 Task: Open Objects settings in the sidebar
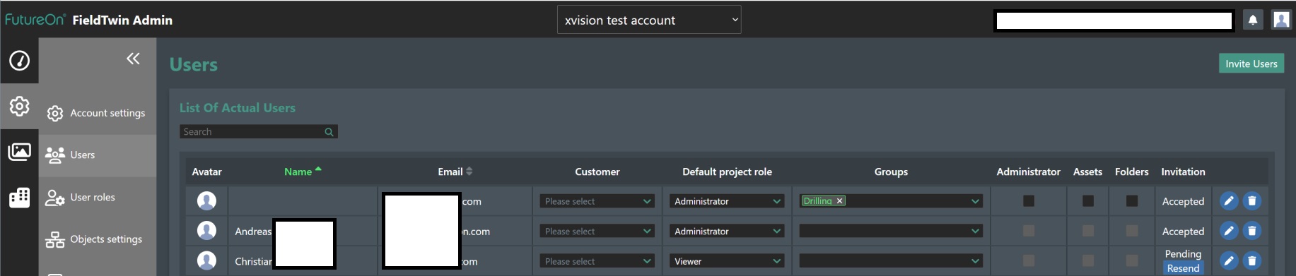click(98, 240)
